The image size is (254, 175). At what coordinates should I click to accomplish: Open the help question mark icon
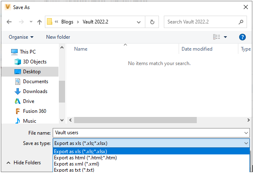click(242, 37)
